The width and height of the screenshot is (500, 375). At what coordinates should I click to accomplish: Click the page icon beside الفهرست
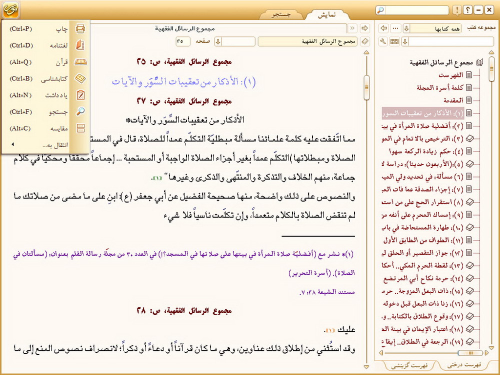pyautogui.click(x=469, y=75)
